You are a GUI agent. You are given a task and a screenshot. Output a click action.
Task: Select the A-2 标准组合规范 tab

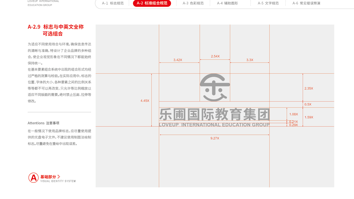point(152,3)
